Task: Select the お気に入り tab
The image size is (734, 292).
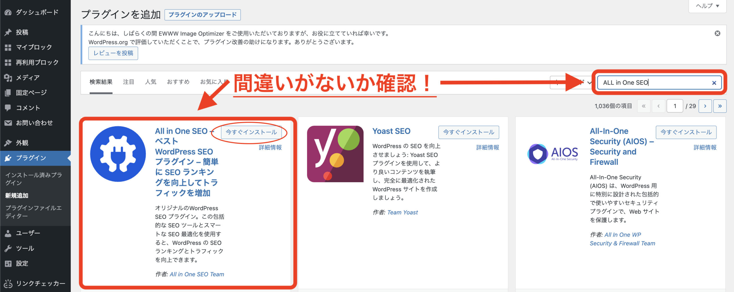Action: (x=214, y=82)
